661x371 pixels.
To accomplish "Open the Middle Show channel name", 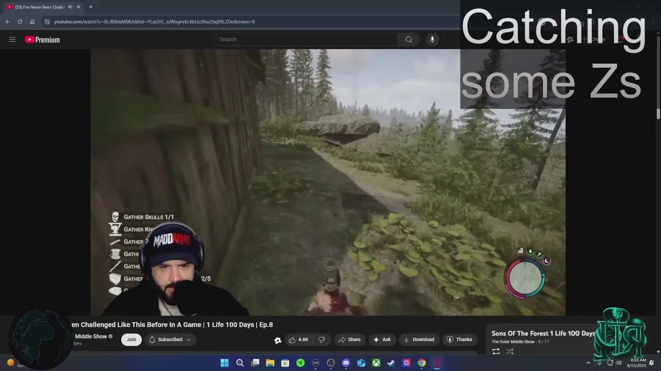I will click(91, 336).
